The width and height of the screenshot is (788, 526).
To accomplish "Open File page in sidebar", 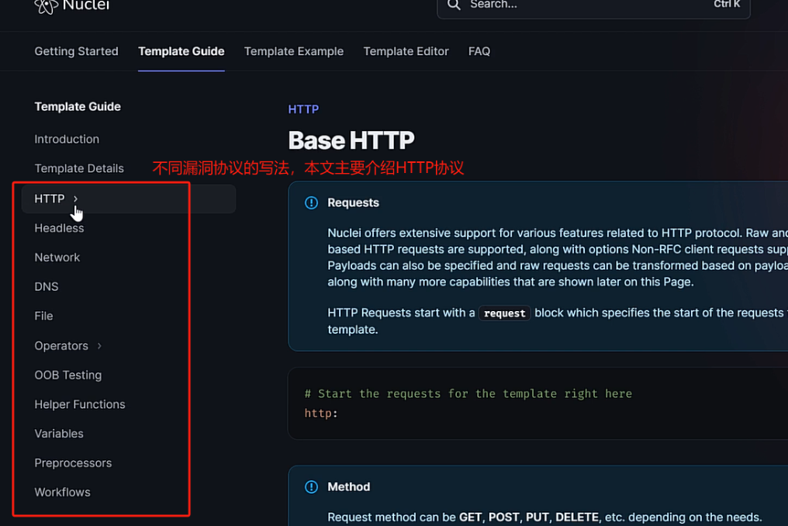I will 43,317.
